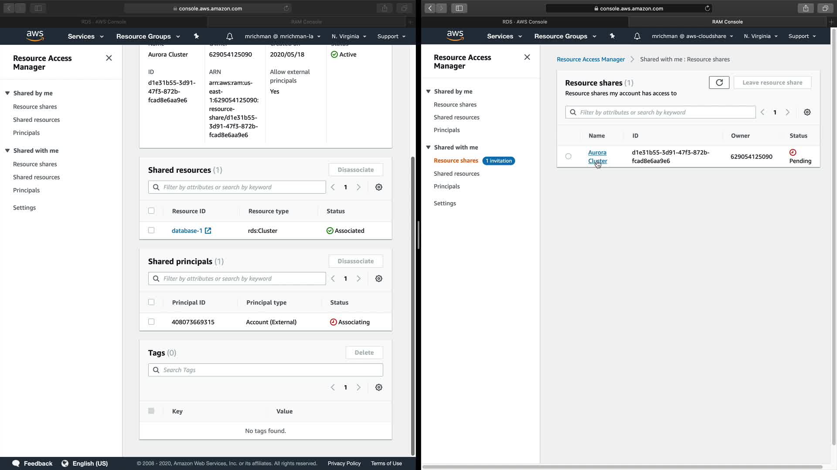Open Settings in right Resource Access Manager sidebar

point(445,203)
